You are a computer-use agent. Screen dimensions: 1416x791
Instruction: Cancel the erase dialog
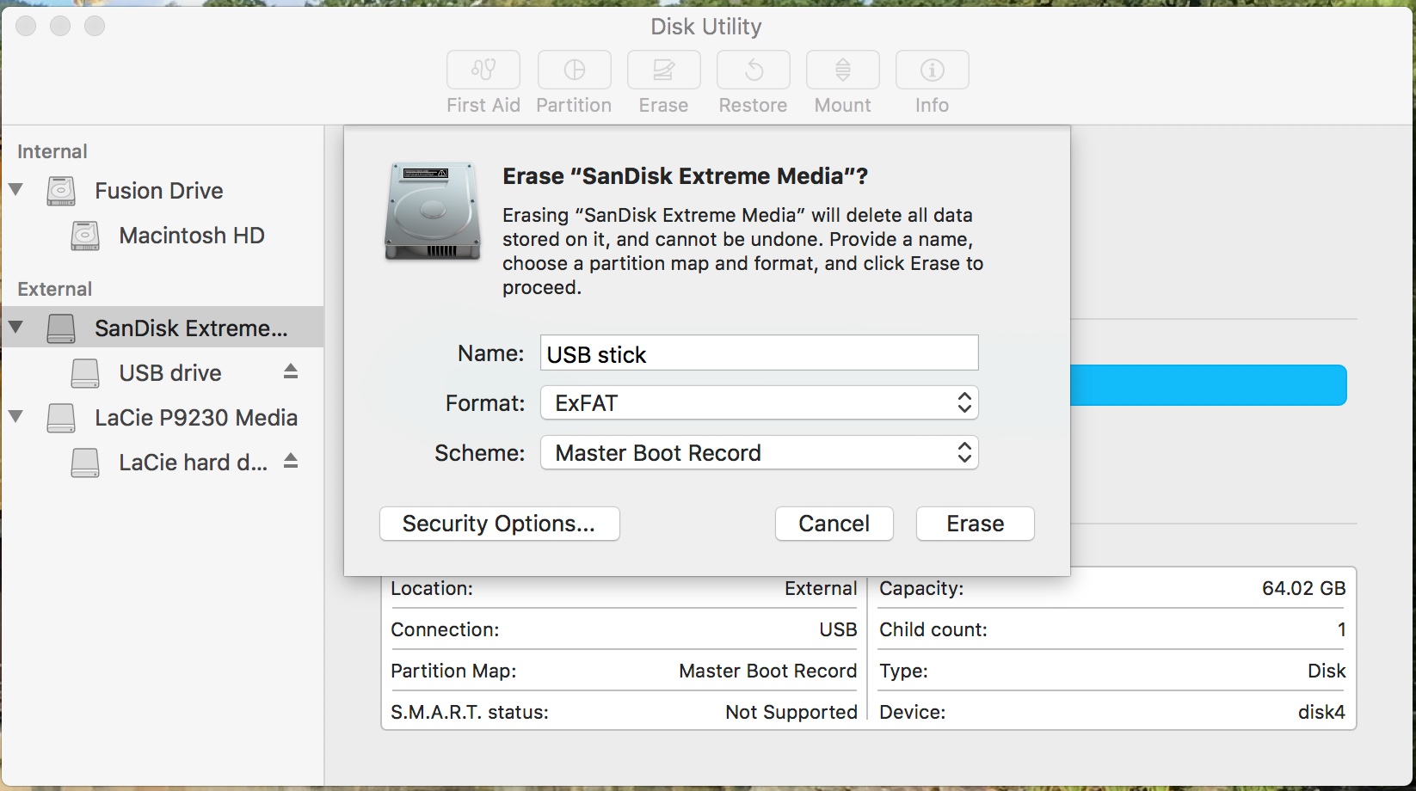834,524
